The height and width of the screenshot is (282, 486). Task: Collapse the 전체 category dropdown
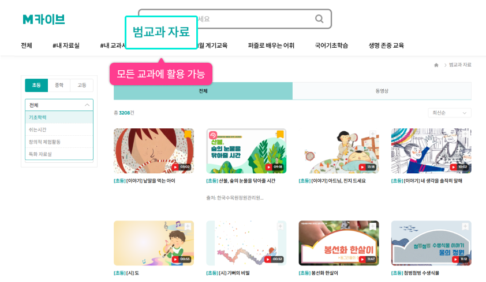pos(59,105)
